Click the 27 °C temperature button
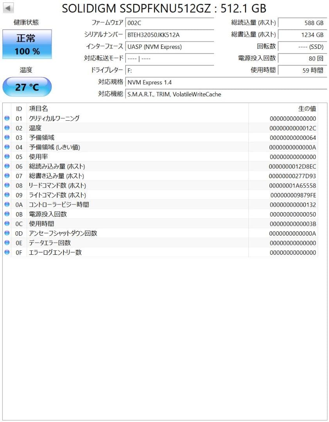Viewport: 329px width, 422px height. (x=27, y=87)
